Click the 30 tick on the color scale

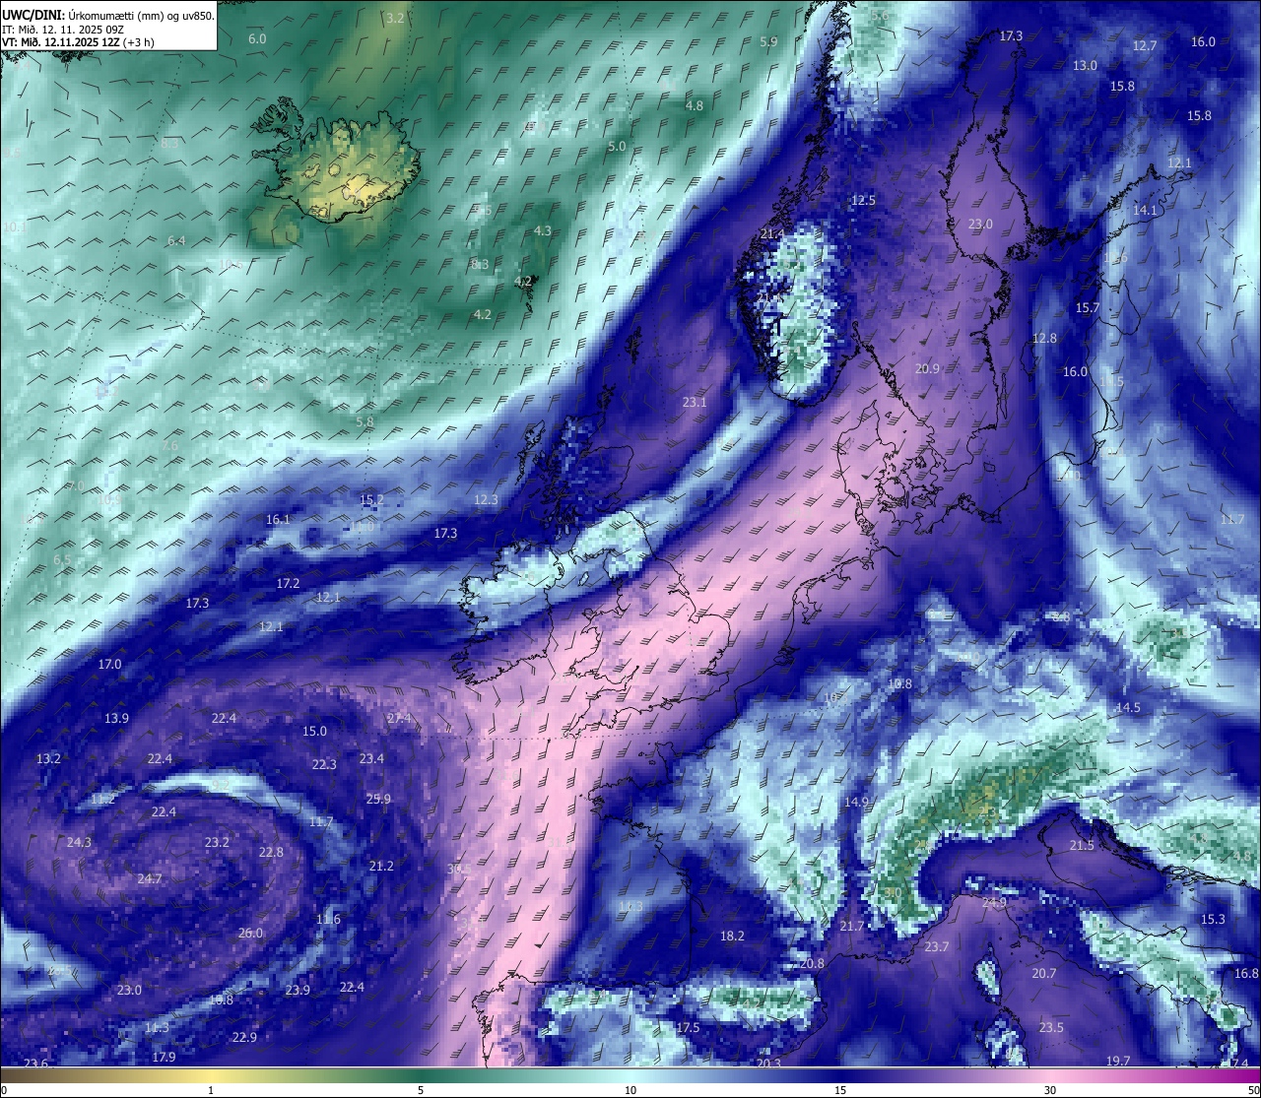(x=1050, y=1090)
